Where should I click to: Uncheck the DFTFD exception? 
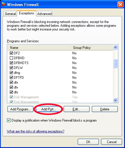click(x=11, y=77)
